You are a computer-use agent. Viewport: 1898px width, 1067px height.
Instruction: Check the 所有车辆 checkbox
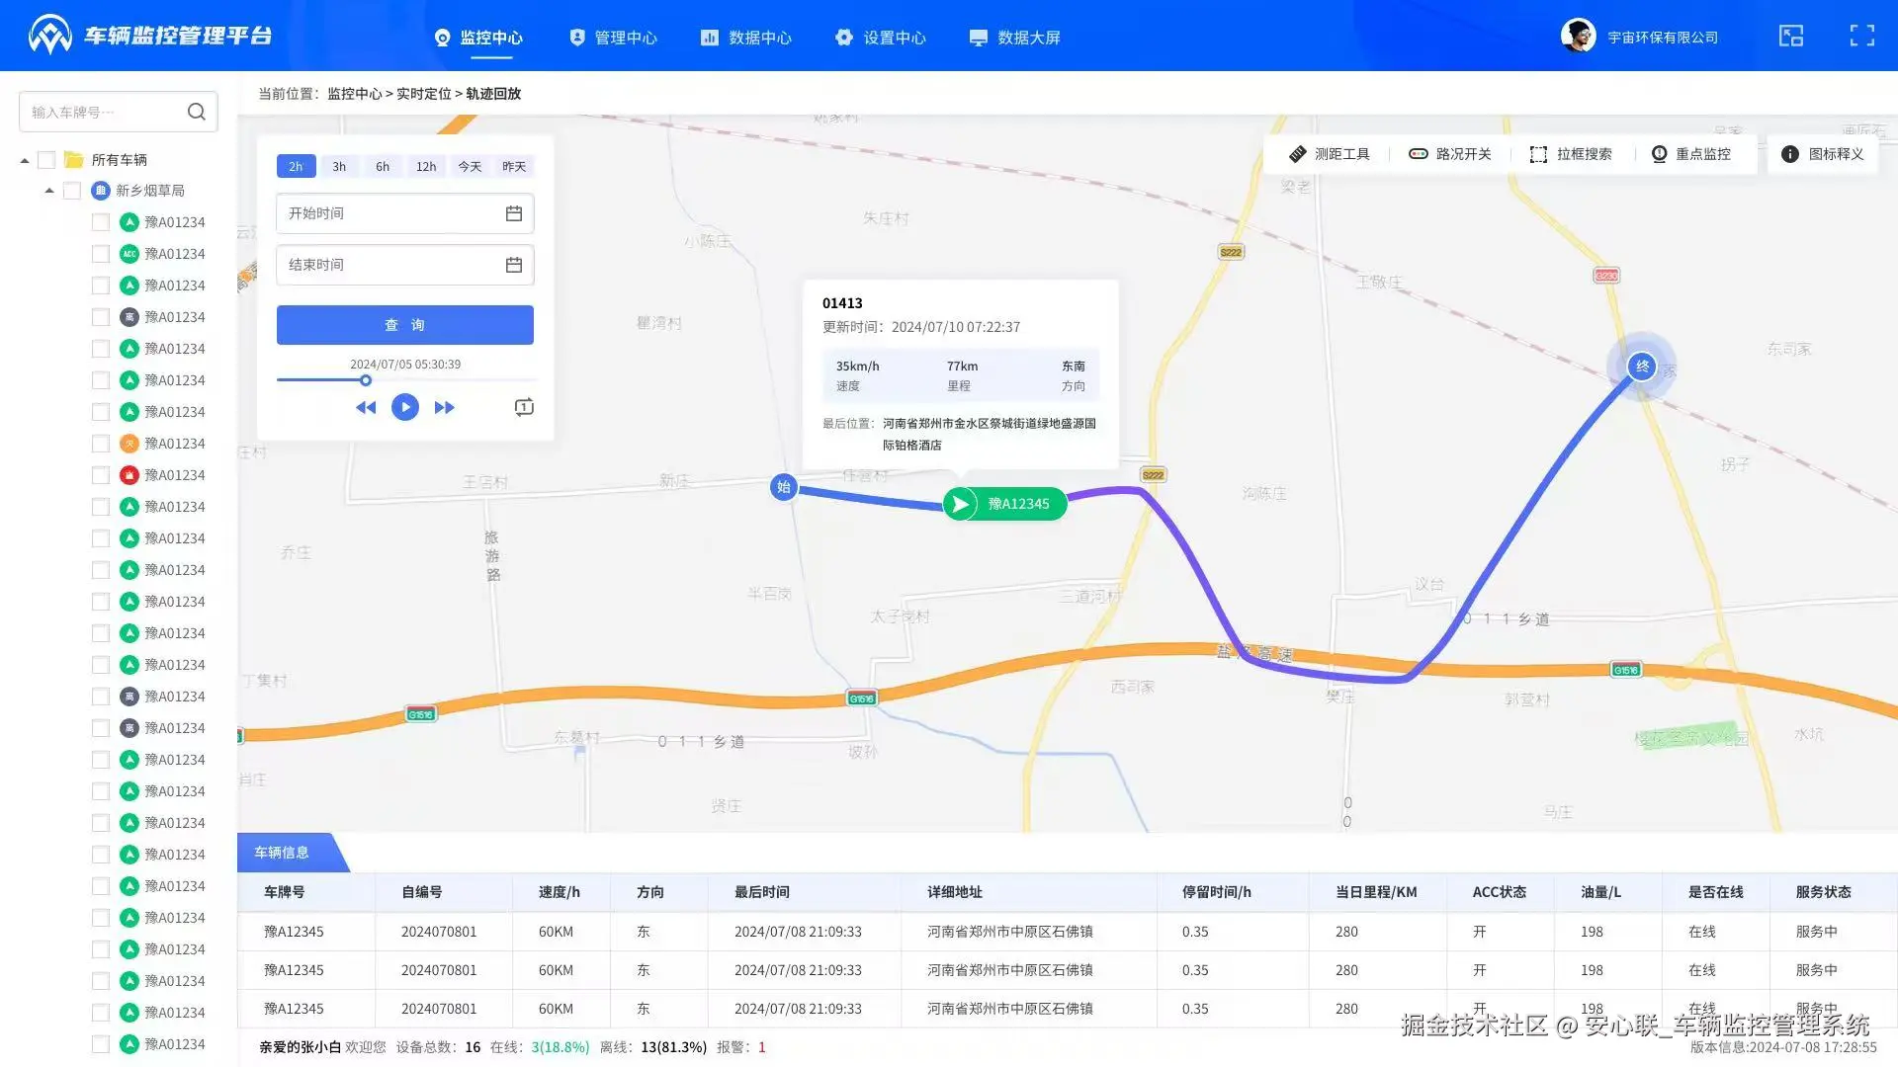click(46, 160)
